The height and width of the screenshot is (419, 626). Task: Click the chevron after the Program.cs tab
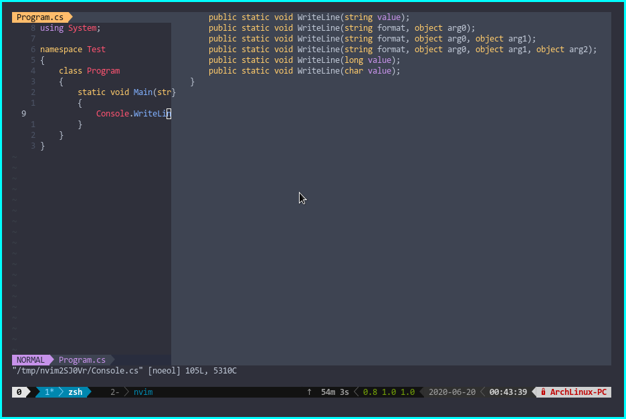(x=71, y=17)
